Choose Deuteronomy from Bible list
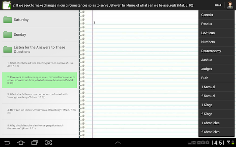The width and height of the screenshot is (236, 147). (x=216, y=51)
